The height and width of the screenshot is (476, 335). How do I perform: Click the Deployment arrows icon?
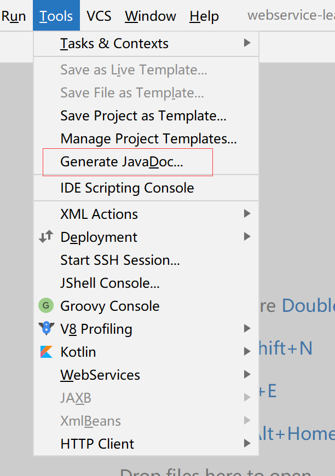coord(47,237)
